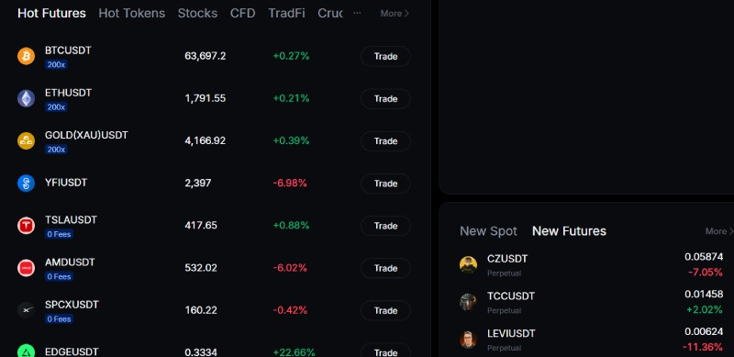Click the Ethereum coin icon

(x=27, y=98)
